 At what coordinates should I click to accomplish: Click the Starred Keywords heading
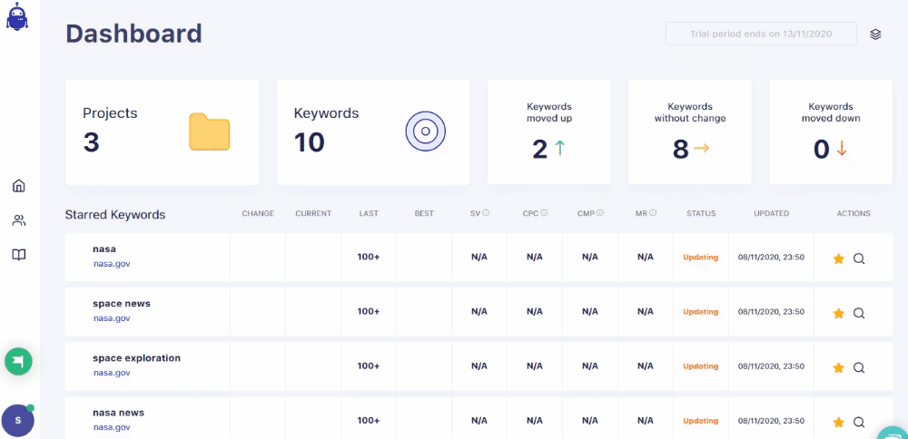tap(115, 215)
